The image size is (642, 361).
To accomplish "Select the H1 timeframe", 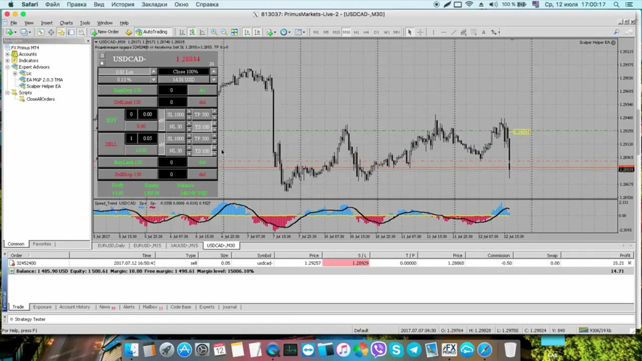I will pos(356,32).
